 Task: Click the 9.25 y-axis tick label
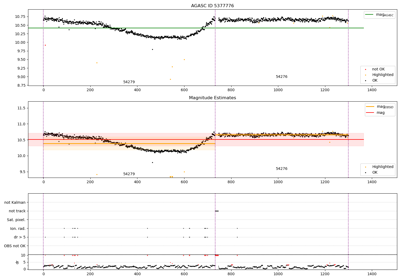pyautogui.click(x=21, y=68)
